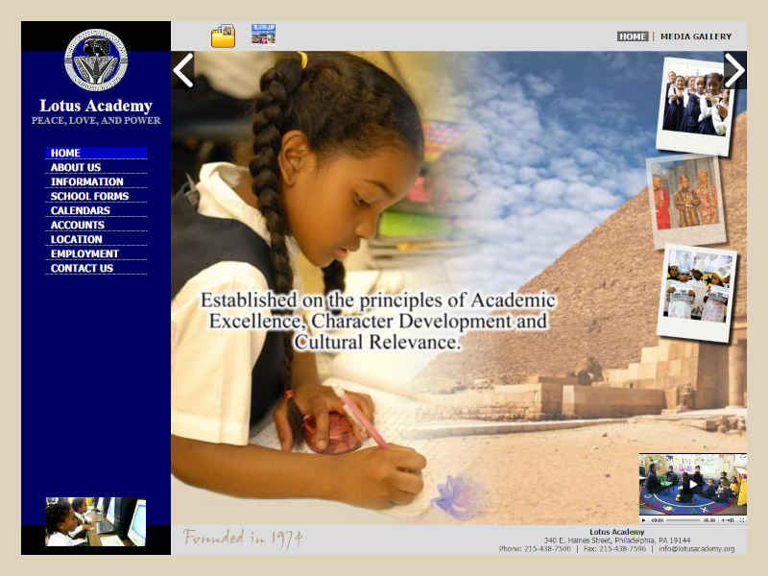This screenshot has width=768, height=576.
Task: Go to previous slide with left arrow
Action: pyautogui.click(x=183, y=70)
